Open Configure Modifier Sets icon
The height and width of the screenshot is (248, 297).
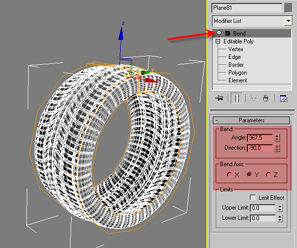pos(283,98)
